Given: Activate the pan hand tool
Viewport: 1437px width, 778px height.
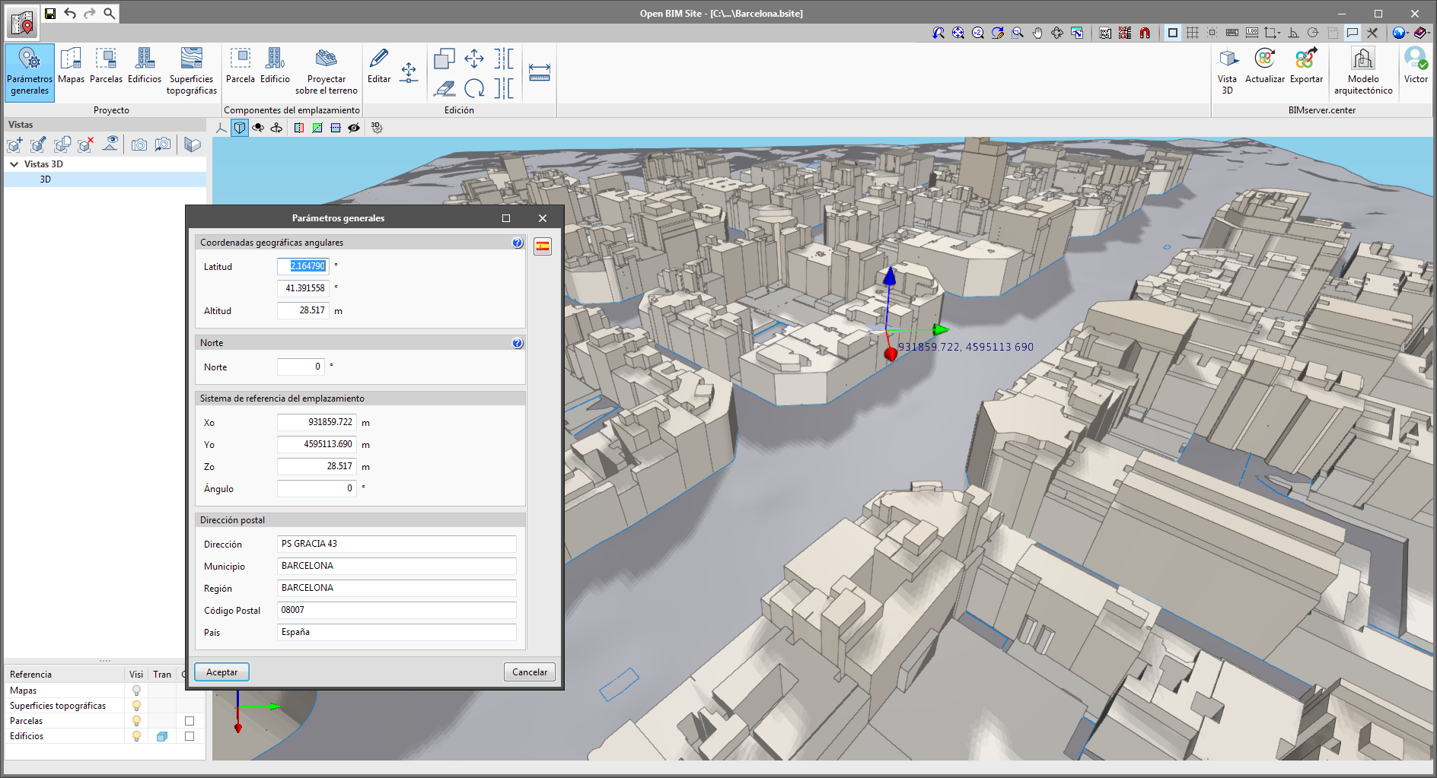Looking at the screenshot, I should tap(1037, 33).
